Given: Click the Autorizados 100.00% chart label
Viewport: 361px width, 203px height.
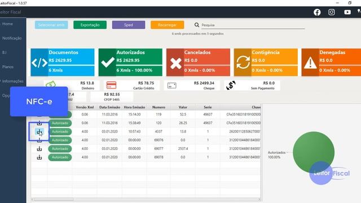Looking at the screenshot, I should [276, 155].
